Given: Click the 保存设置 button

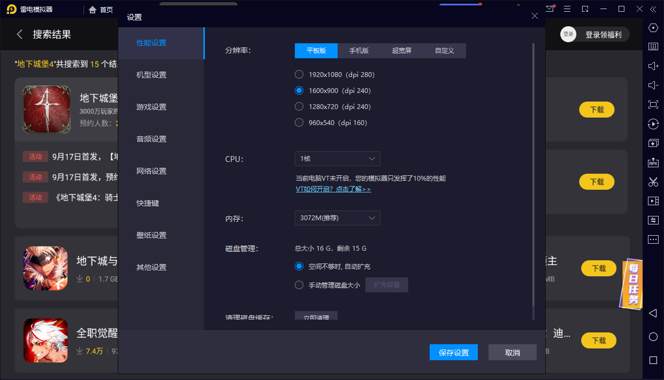Looking at the screenshot, I should (453, 352).
